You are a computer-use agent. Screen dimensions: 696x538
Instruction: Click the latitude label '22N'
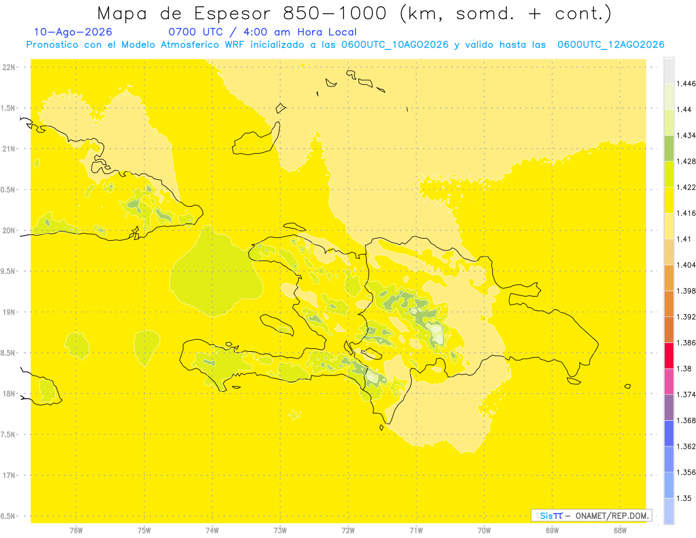9,67
